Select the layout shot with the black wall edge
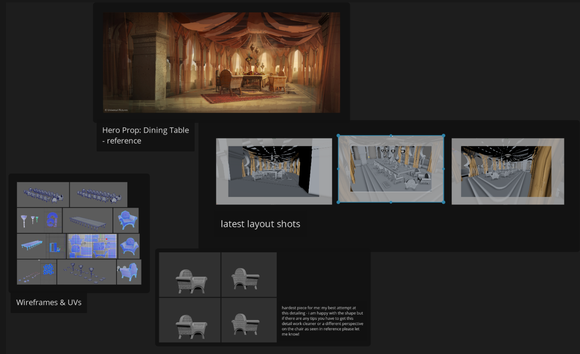This screenshot has height=354, width=580. coord(274,171)
